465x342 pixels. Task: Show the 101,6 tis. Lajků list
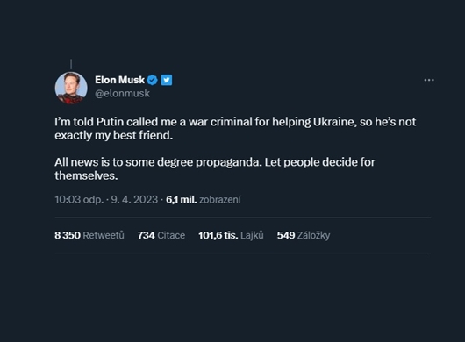[231, 235]
